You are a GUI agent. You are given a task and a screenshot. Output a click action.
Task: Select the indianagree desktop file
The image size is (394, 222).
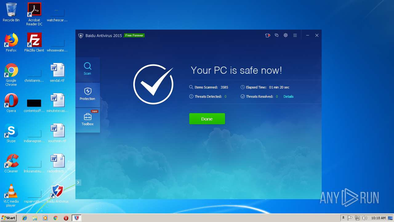point(34,135)
